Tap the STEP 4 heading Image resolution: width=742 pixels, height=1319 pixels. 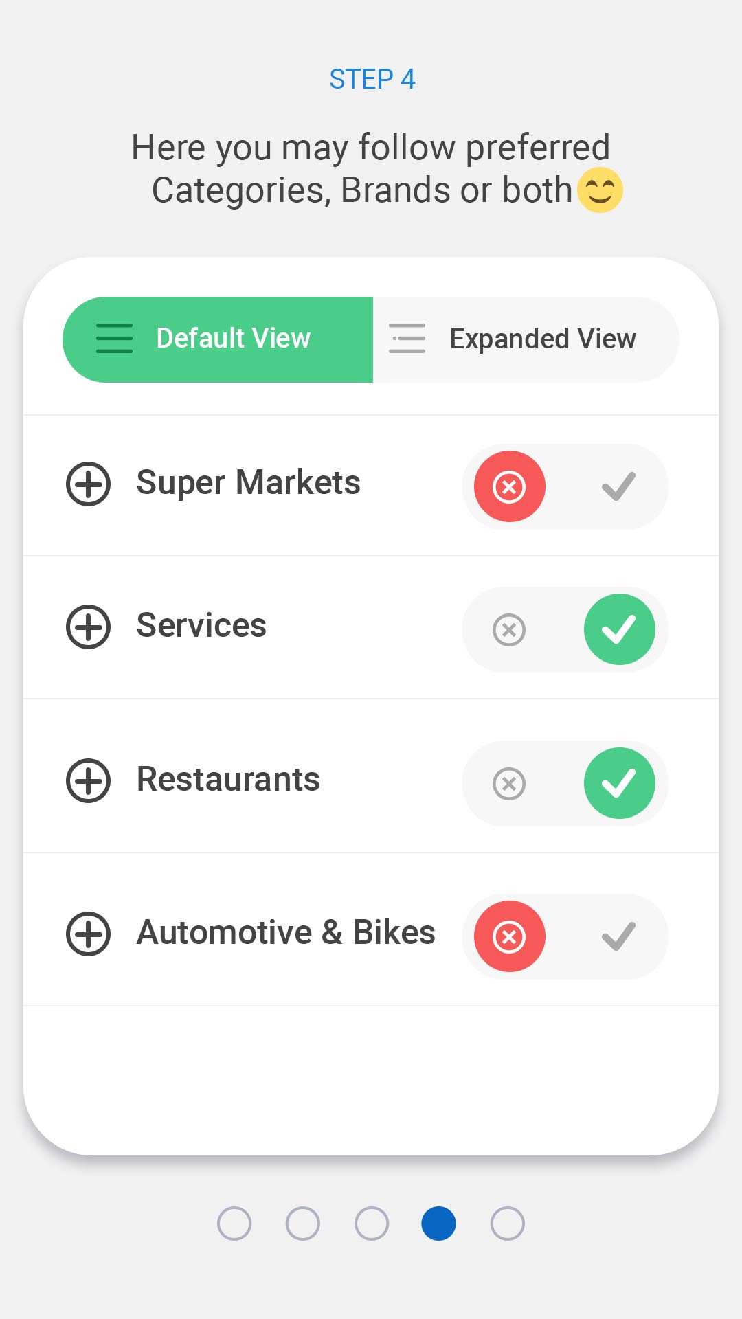click(x=372, y=79)
